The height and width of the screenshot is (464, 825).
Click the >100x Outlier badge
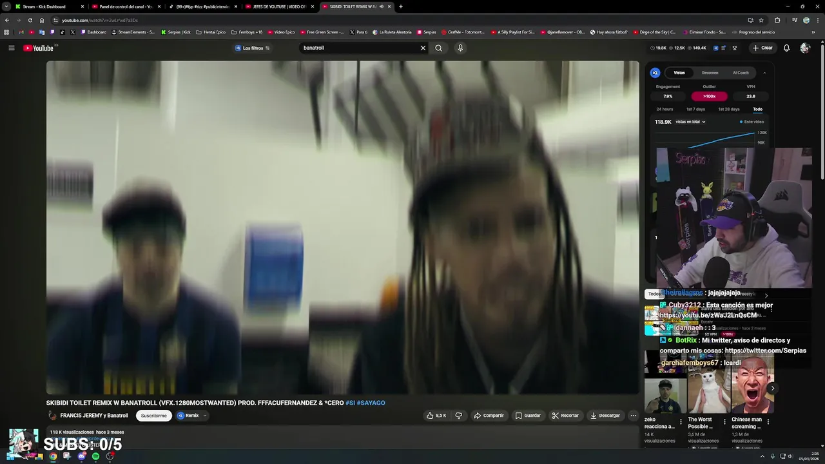[709, 96]
